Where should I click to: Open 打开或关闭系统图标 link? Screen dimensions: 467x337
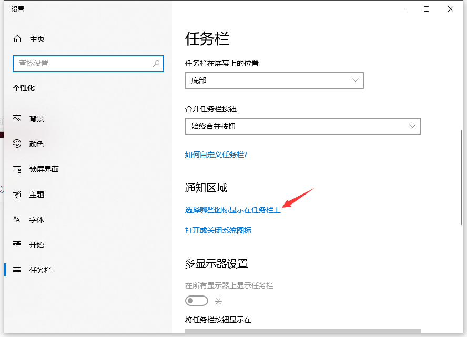click(x=218, y=230)
